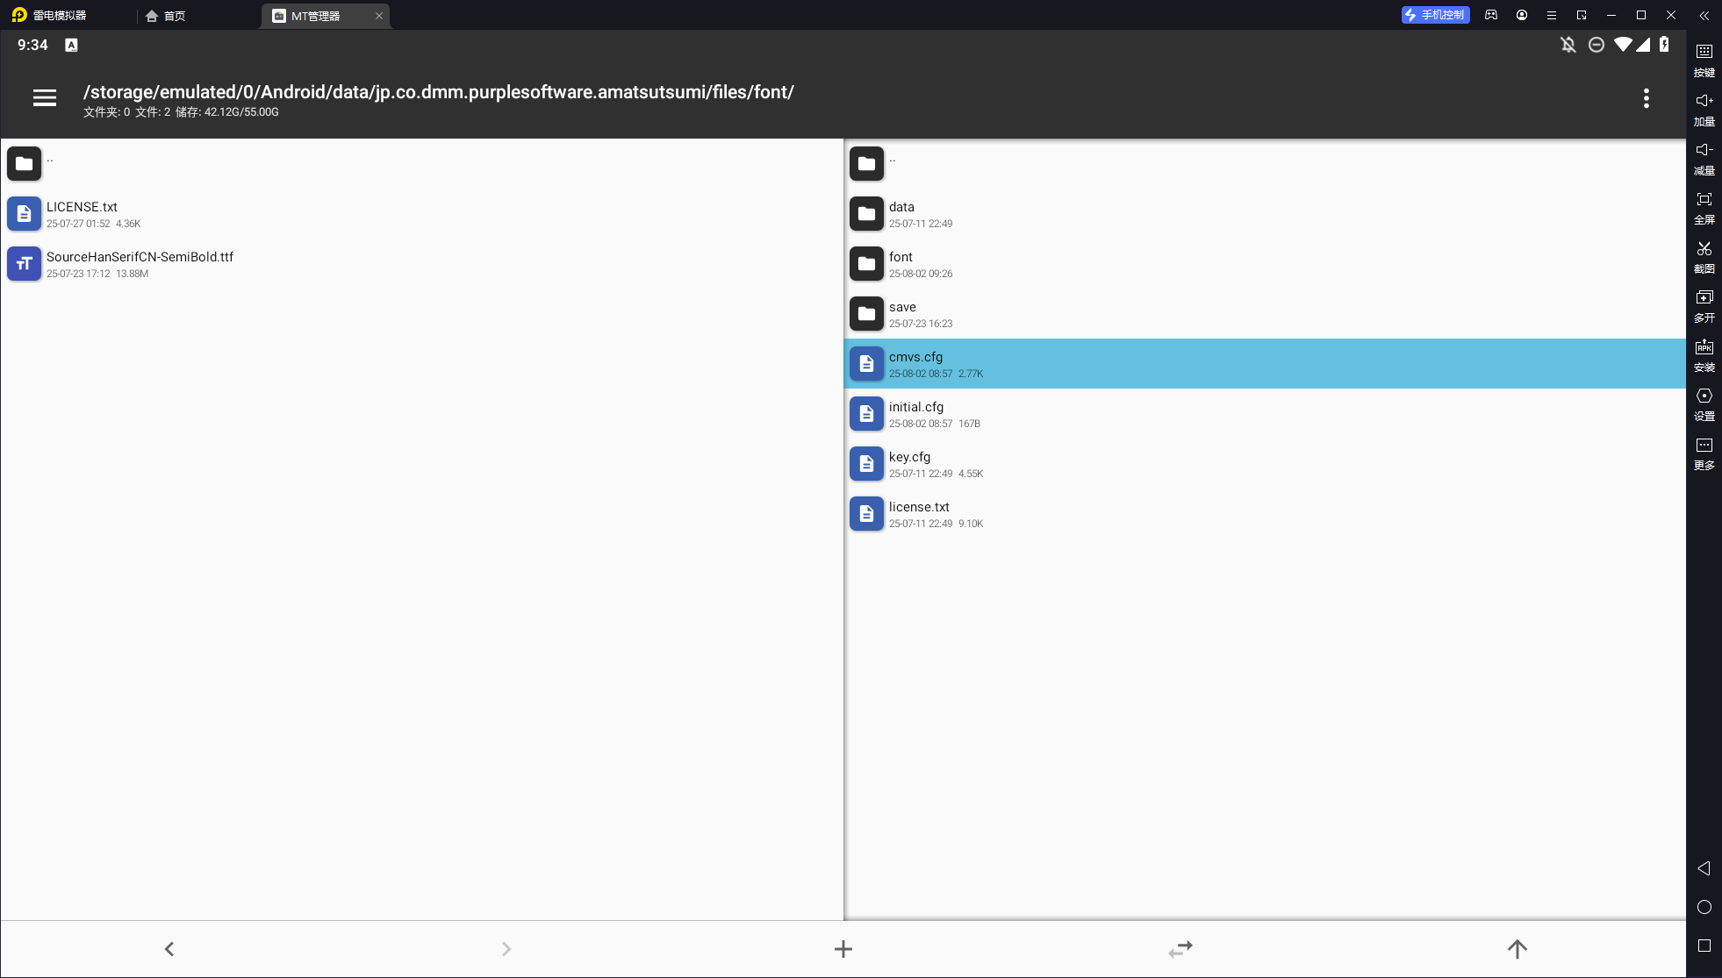This screenshot has height=978, width=1722.
Task: Open key.cfg file
Action: tap(909, 463)
